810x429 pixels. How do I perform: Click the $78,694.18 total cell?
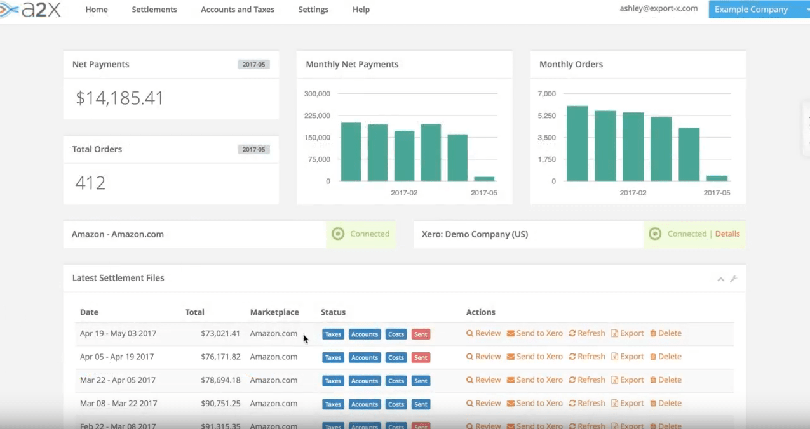point(220,380)
